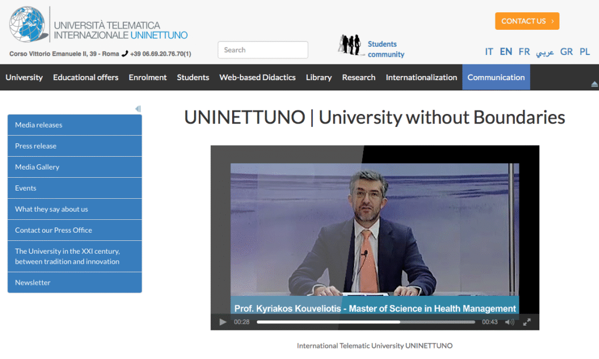Viewport: 599px width, 359px height.
Task: Open the Research menu
Action: [x=359, y=77]
